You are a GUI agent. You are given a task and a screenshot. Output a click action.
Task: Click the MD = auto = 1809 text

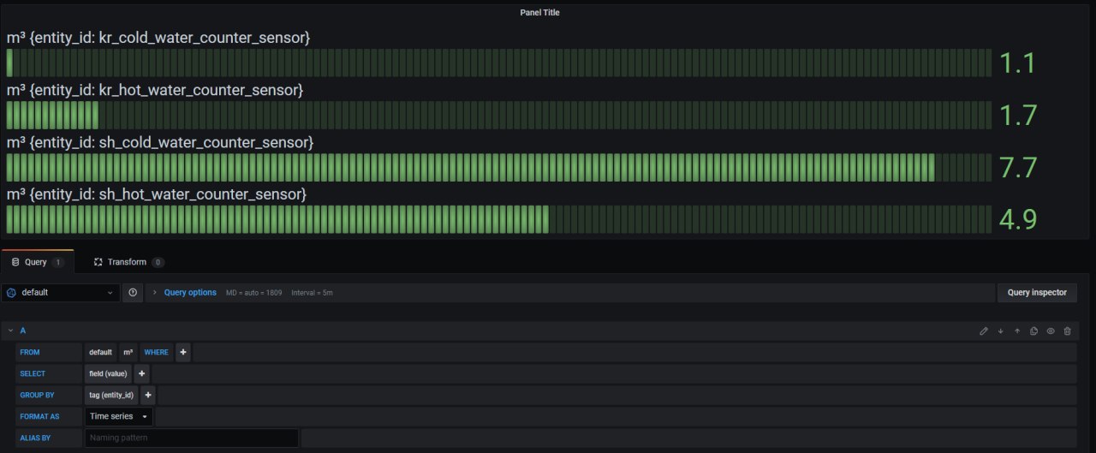click(x=253, y=293)
